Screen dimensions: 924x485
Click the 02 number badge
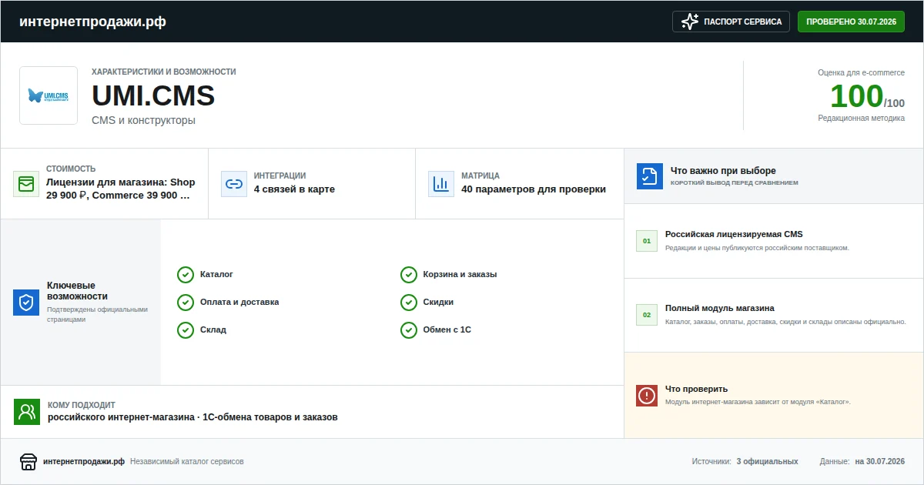click(x=647, y=315)
